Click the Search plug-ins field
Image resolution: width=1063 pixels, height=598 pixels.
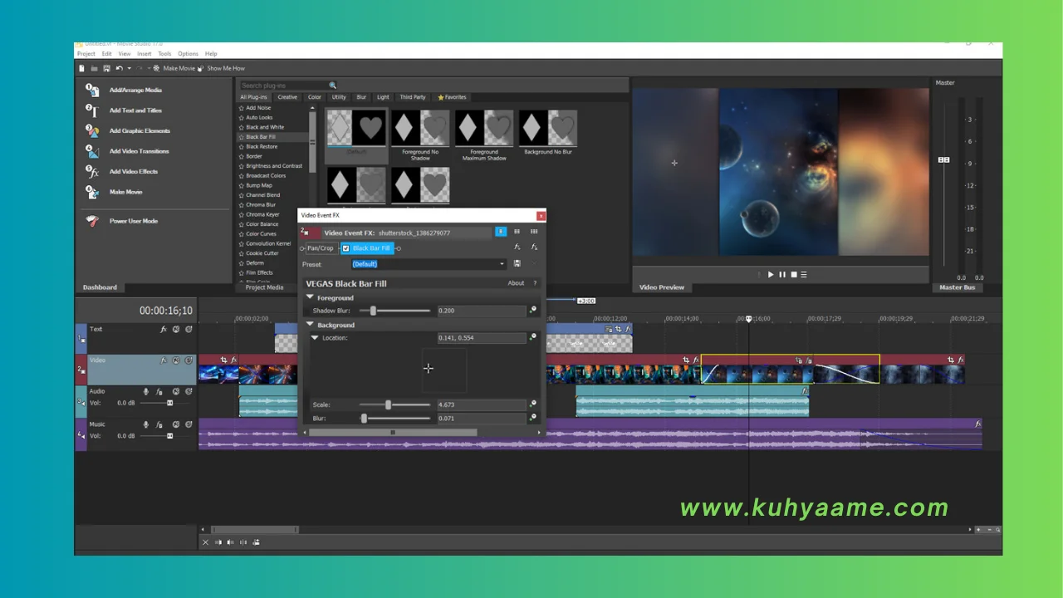tap(284, 85)
